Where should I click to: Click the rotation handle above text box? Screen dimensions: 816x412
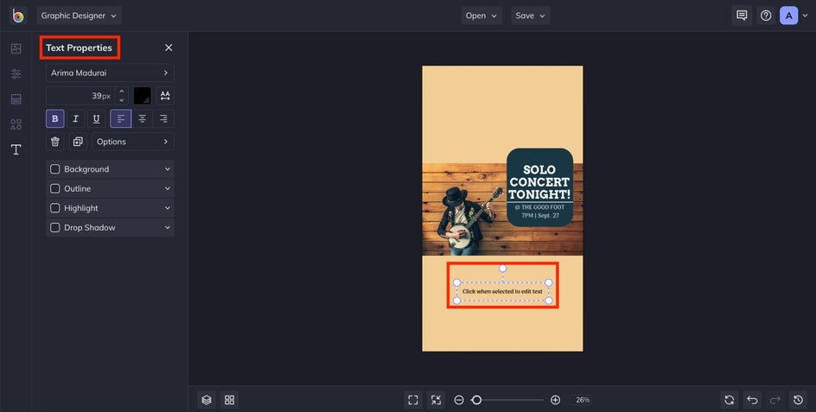pyautogui.click(x=503, y=269)
